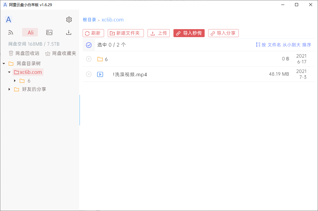Click the 上传 upload button

pyautogui.click(x=159, y=33)
